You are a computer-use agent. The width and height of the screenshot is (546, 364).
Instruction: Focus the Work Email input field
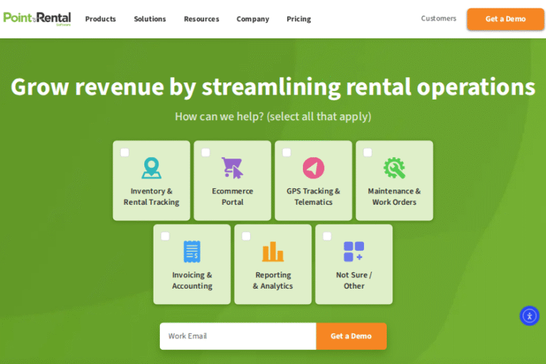tap(237, 336)
